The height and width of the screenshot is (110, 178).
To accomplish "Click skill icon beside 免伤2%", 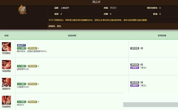I will (x=6, y=100).
